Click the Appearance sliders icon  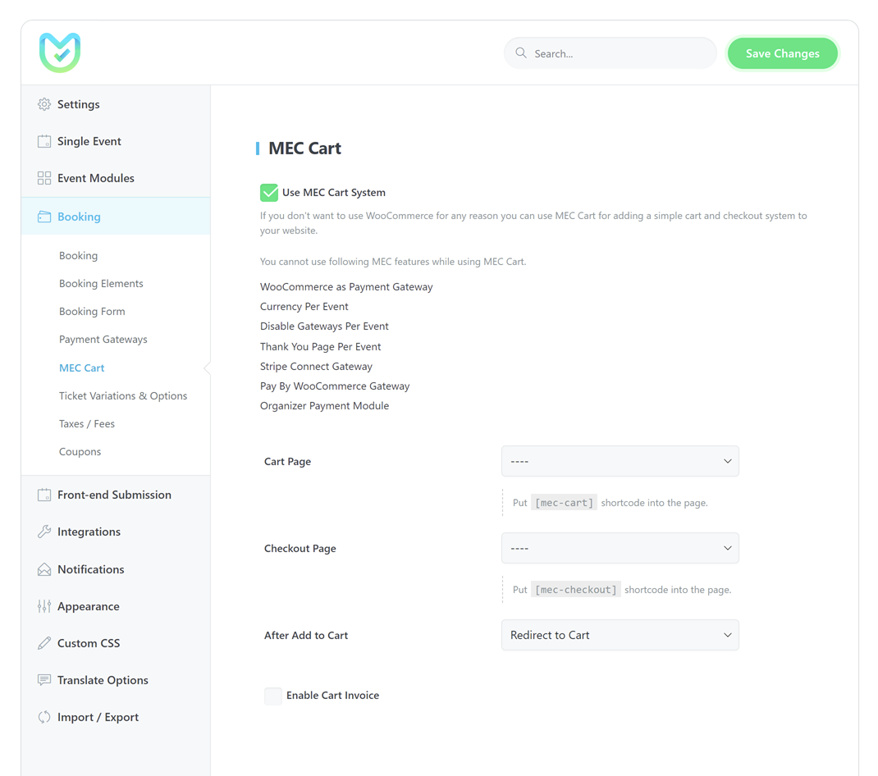[44, 606]
